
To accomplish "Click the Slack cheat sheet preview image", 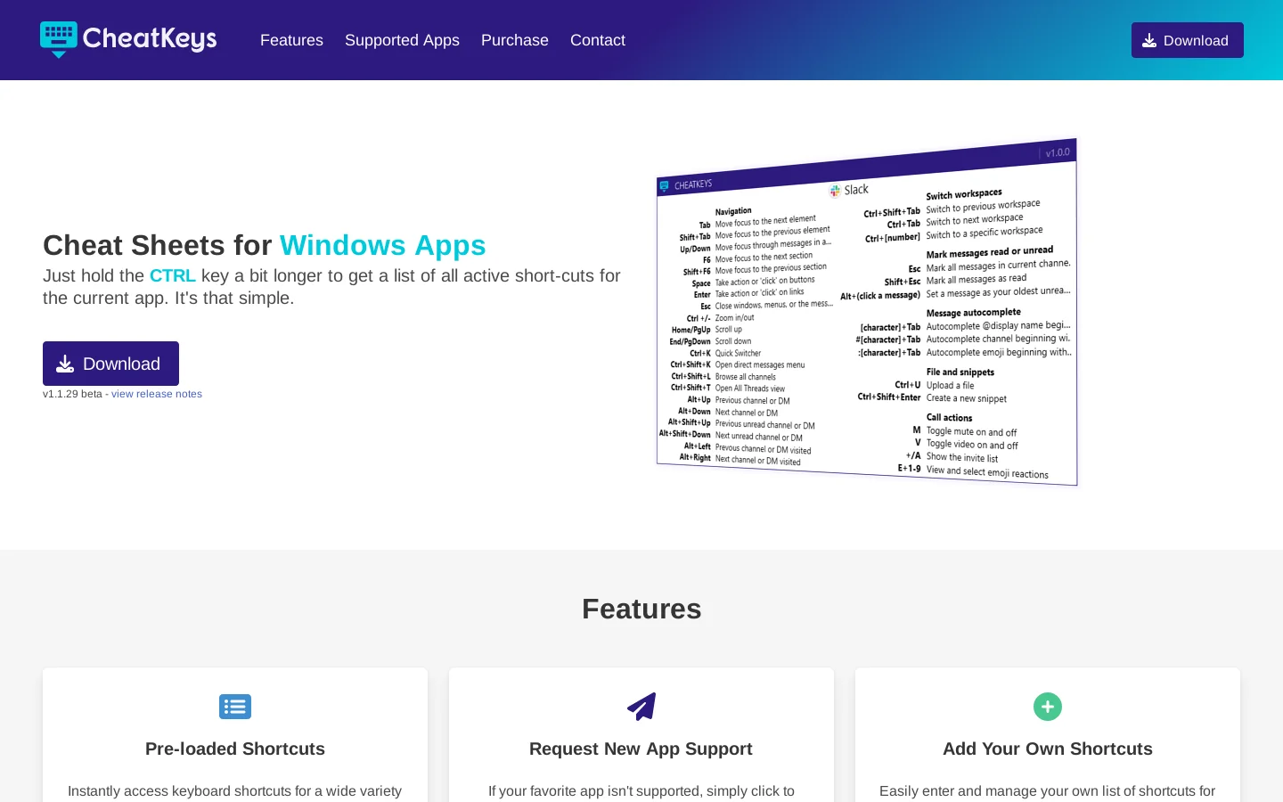I will 867,312.
